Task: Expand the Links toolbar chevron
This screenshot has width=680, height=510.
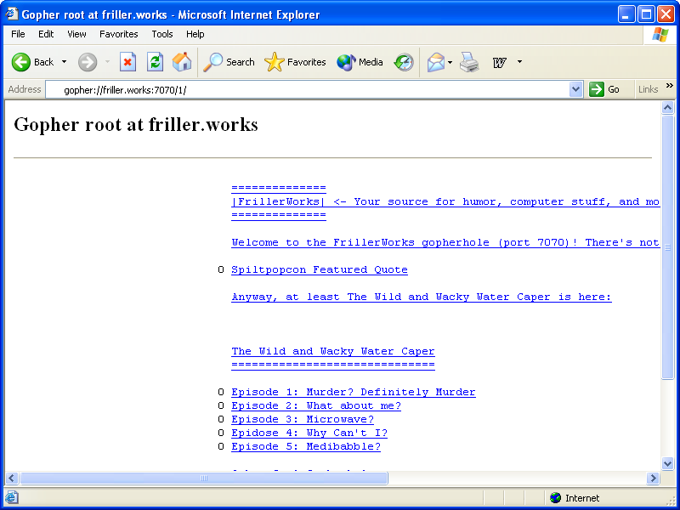Action: [x=670, y=86]
